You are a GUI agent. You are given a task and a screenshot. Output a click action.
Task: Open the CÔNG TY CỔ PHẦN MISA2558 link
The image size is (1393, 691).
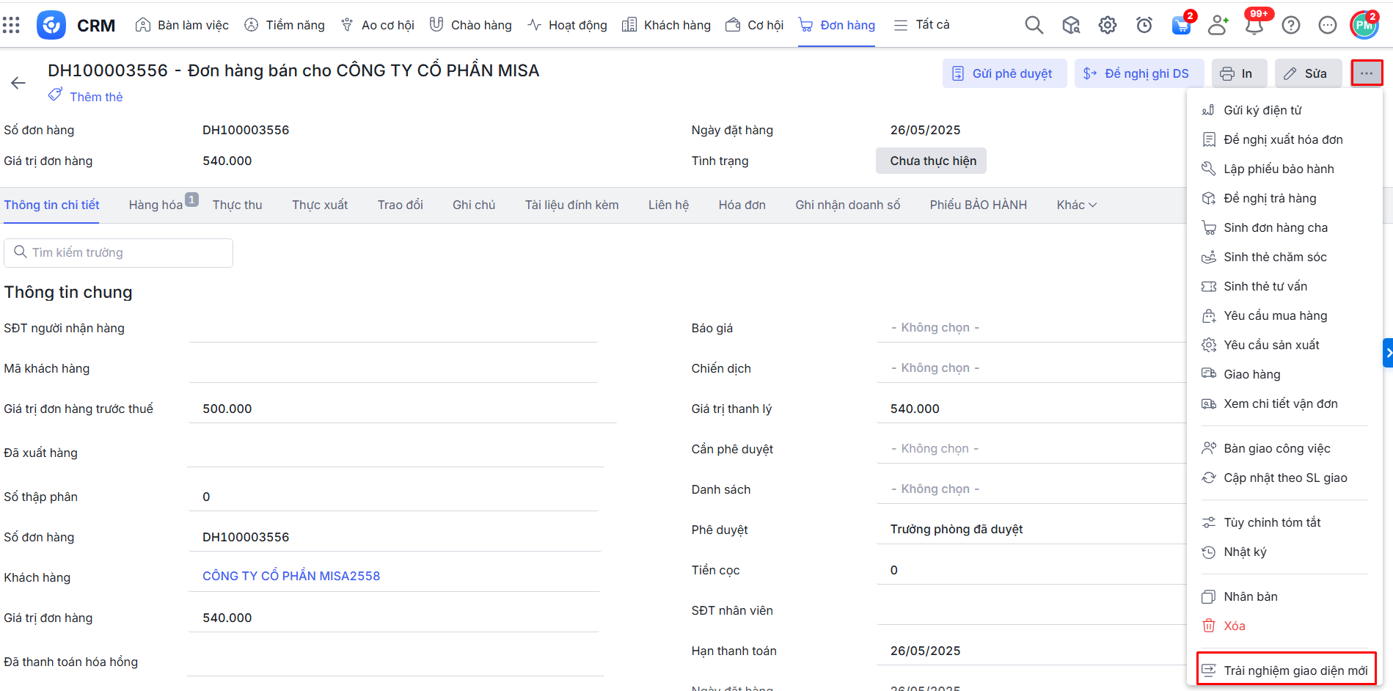point(291,577)
